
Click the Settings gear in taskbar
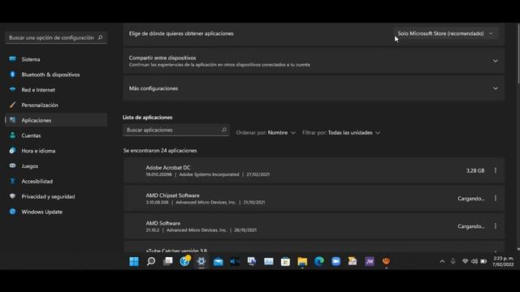201,261
